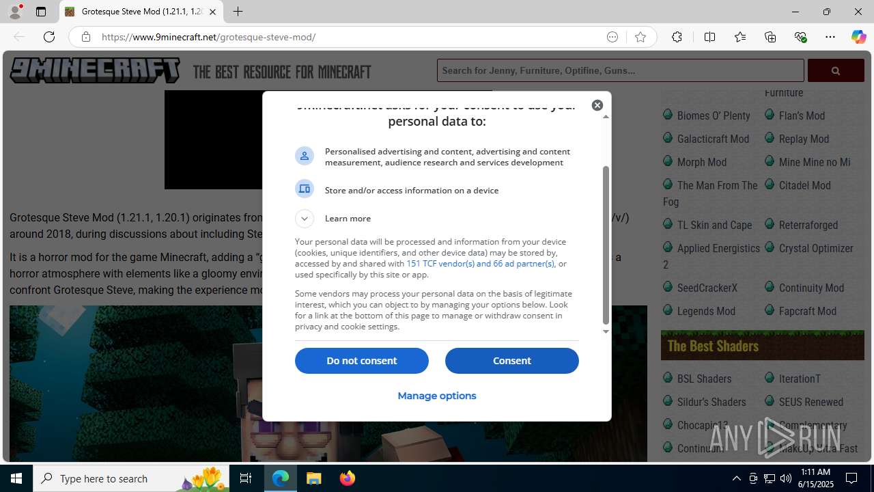Open Citadel Mod link
The width and height of the screenshot is (874, 492).
point(805,185)
